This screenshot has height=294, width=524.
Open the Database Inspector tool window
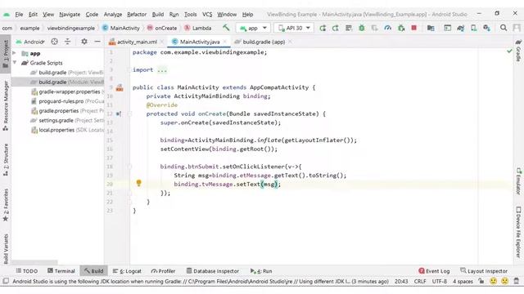coord(213,271)
